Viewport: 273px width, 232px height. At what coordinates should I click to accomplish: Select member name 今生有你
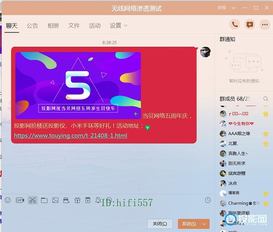click(x=241, y=124)
